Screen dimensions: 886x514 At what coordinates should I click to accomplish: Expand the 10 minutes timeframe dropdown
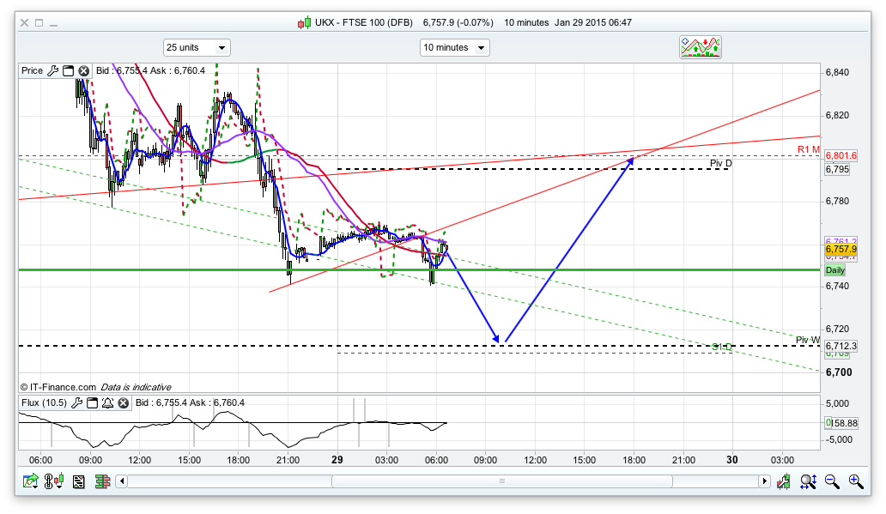tap(454, 47)
